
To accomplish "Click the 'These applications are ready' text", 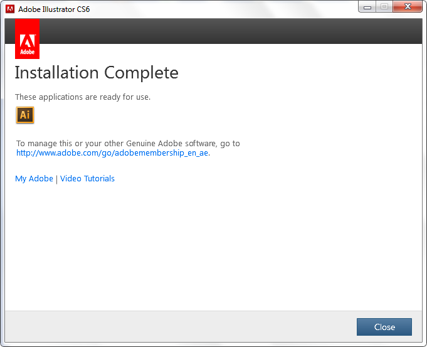I will click(83, 97).
